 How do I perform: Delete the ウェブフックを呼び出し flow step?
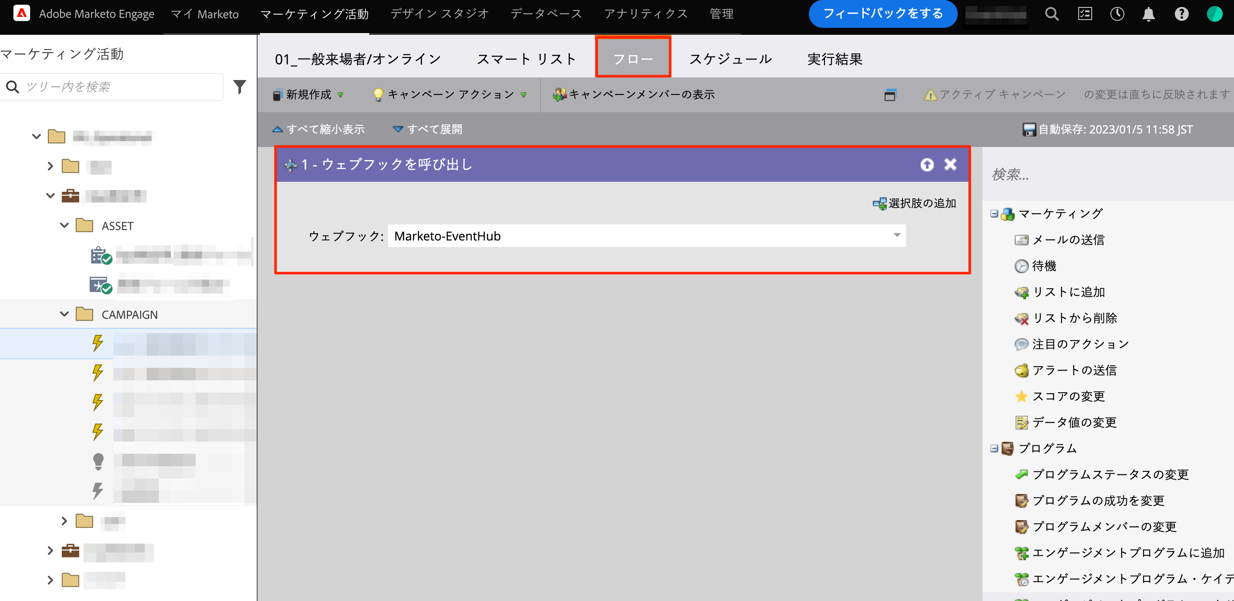click(x=950, y=164)
